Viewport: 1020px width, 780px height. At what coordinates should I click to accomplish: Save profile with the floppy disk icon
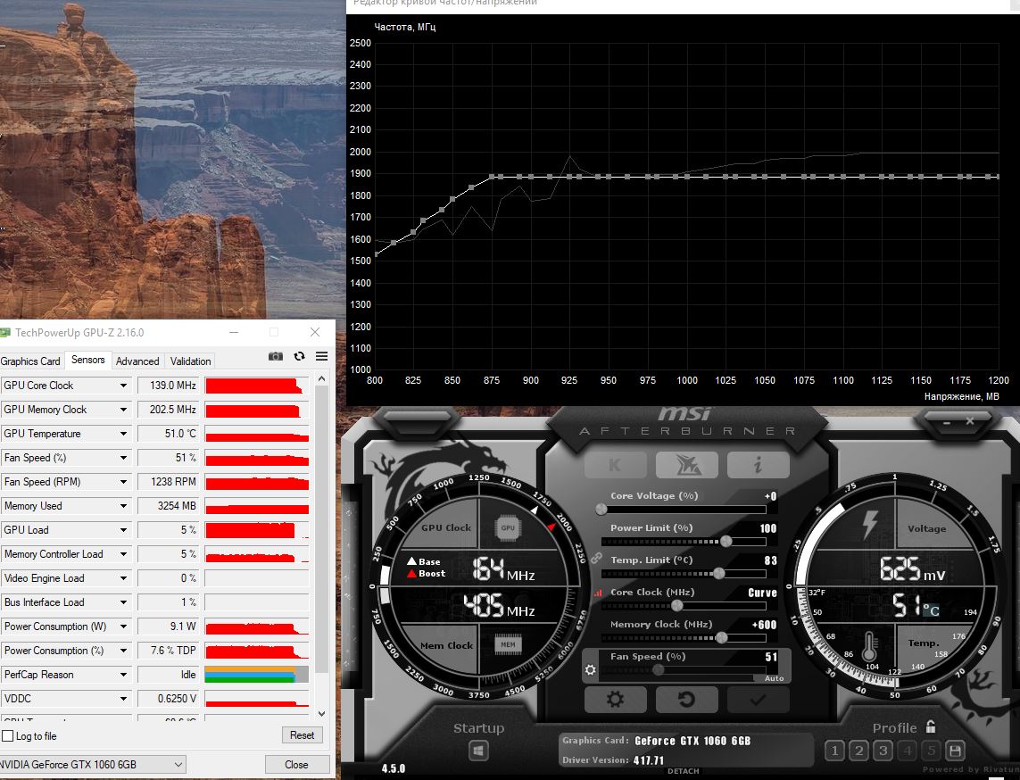point(956,751)
